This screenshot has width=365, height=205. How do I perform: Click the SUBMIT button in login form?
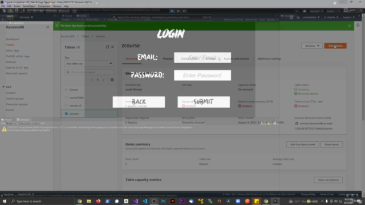[204, 102]
